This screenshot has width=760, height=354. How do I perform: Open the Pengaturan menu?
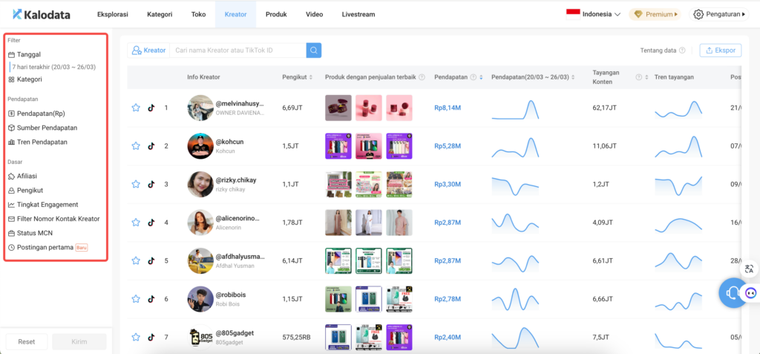point(718,15)
